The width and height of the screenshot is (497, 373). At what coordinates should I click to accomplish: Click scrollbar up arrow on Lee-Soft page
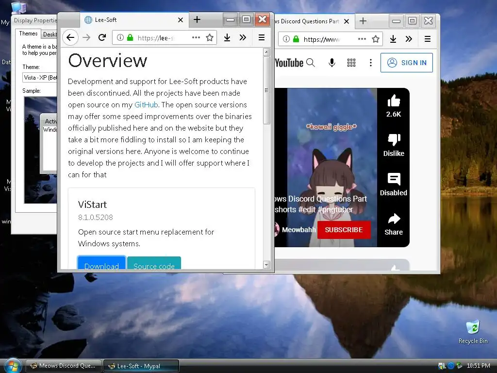click(x=266, y=52)
